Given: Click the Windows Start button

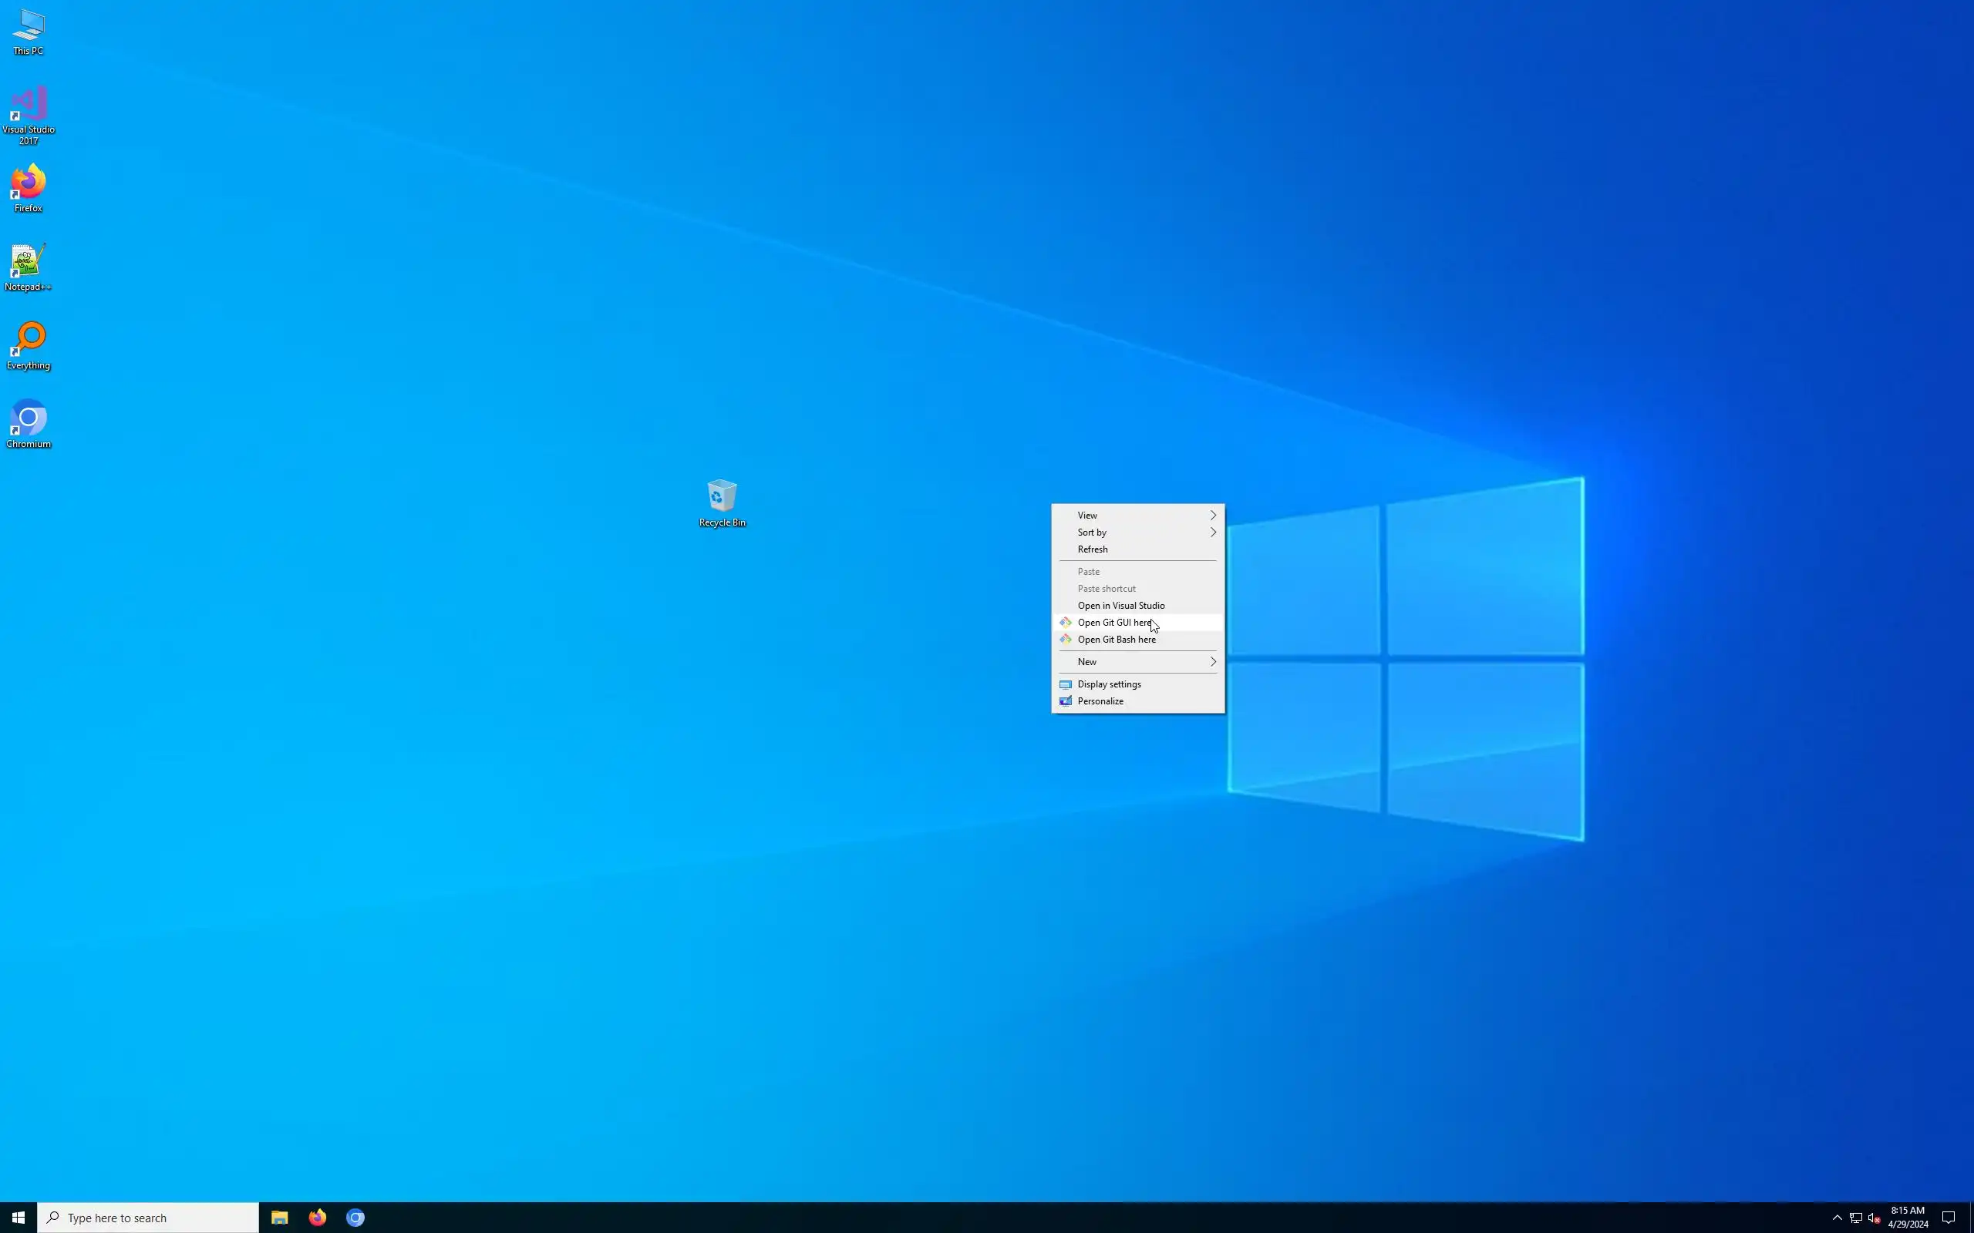Looking at the screenshot, I should [x=18, y=1218].
